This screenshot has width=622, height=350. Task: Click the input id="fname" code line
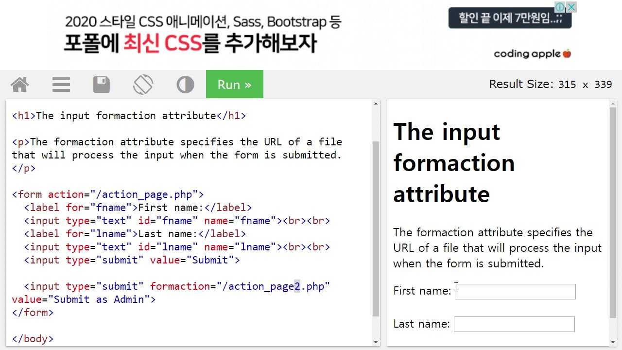[177, 221]
